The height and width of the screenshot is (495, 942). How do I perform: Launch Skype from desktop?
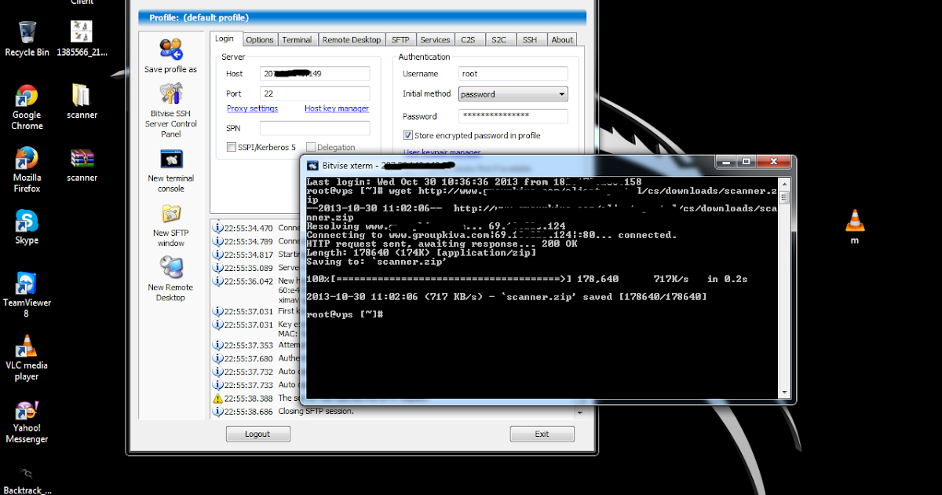27,227
